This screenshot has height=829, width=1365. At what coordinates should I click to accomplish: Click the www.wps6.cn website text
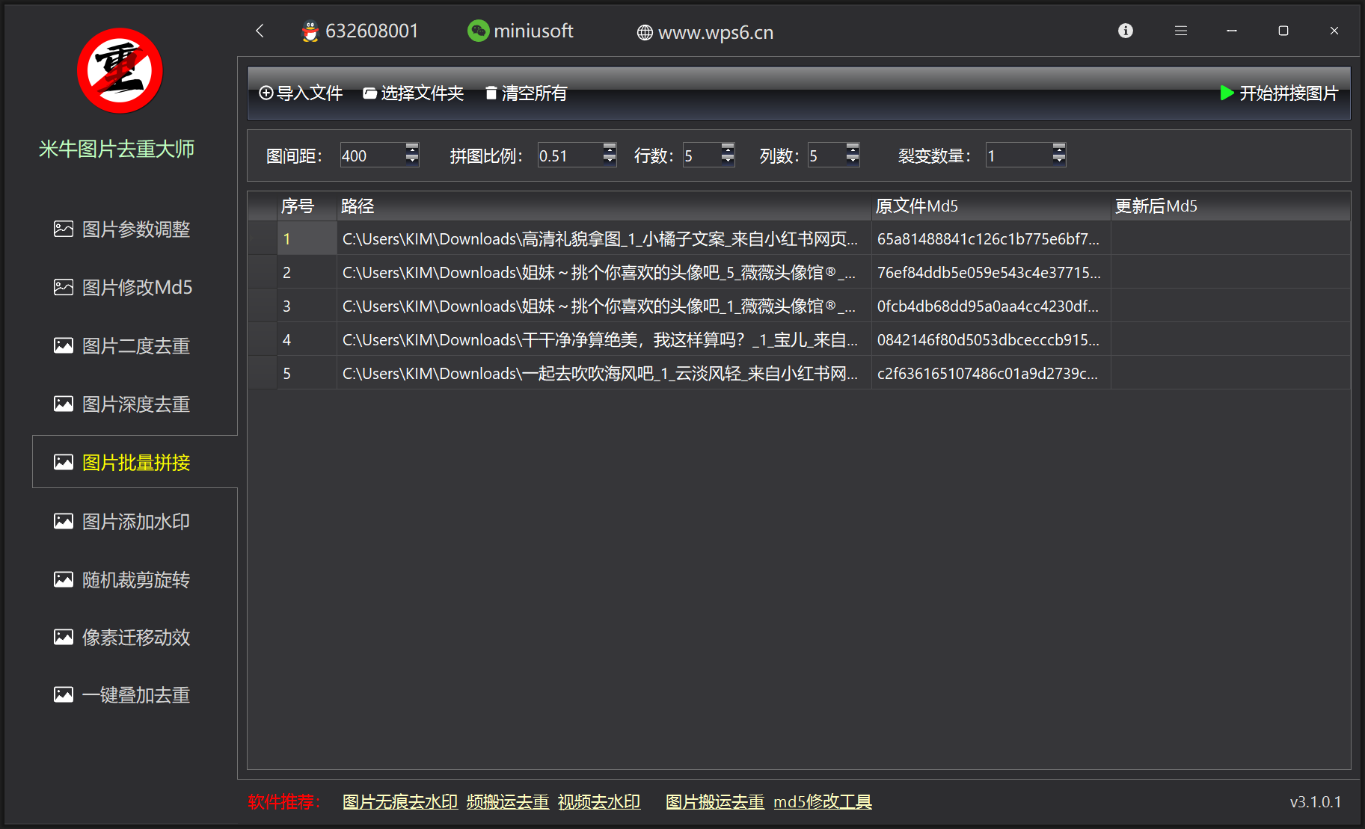[716, 33]
